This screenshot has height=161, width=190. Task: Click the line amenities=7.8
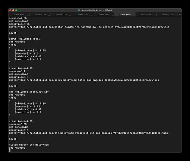click(x=18, y=77)
